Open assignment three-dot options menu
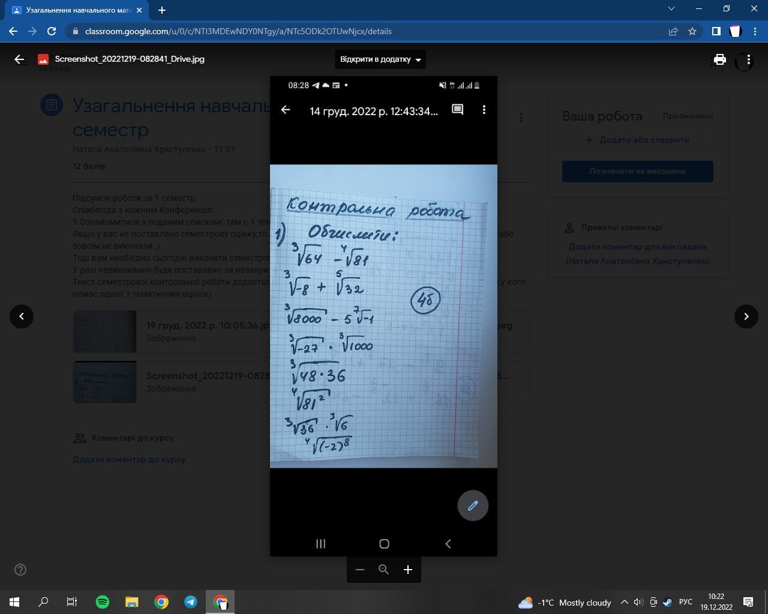This screenshot has height=614, width=768. click(x=521, y=118)
